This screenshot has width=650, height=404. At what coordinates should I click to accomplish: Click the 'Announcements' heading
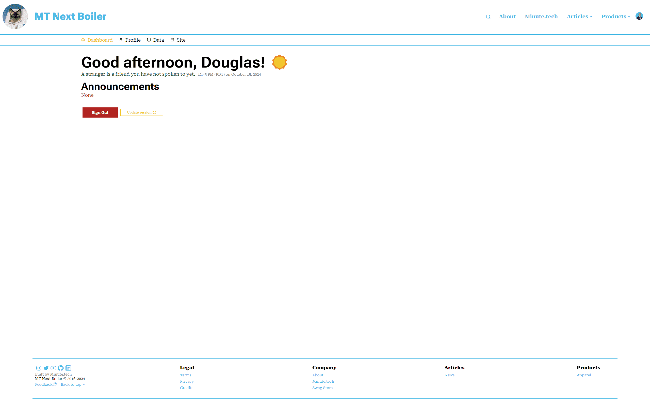click(120, 86)
